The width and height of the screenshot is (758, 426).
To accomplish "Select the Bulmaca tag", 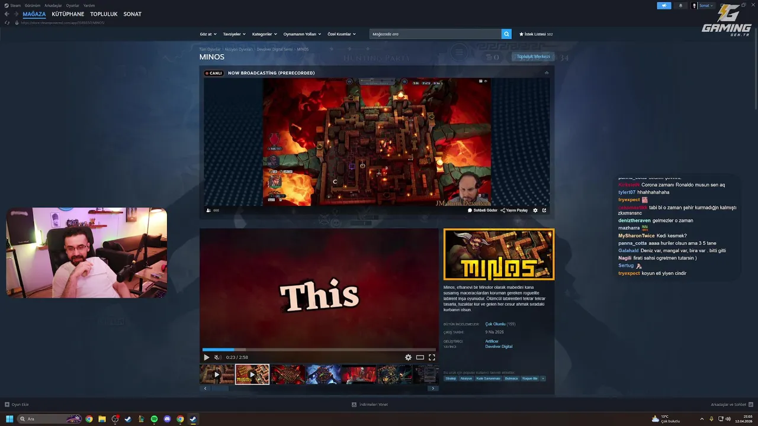I will (511, 379).
